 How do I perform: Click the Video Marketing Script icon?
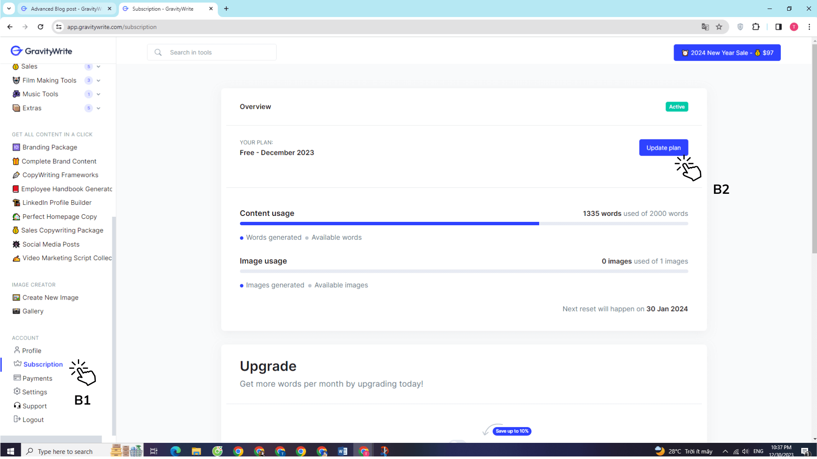tap(16, 258)
